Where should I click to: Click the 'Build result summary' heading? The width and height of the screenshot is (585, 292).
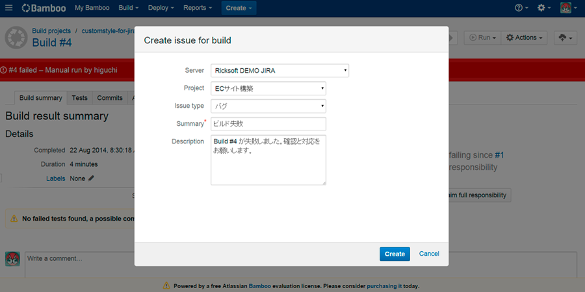coord(57,116)
